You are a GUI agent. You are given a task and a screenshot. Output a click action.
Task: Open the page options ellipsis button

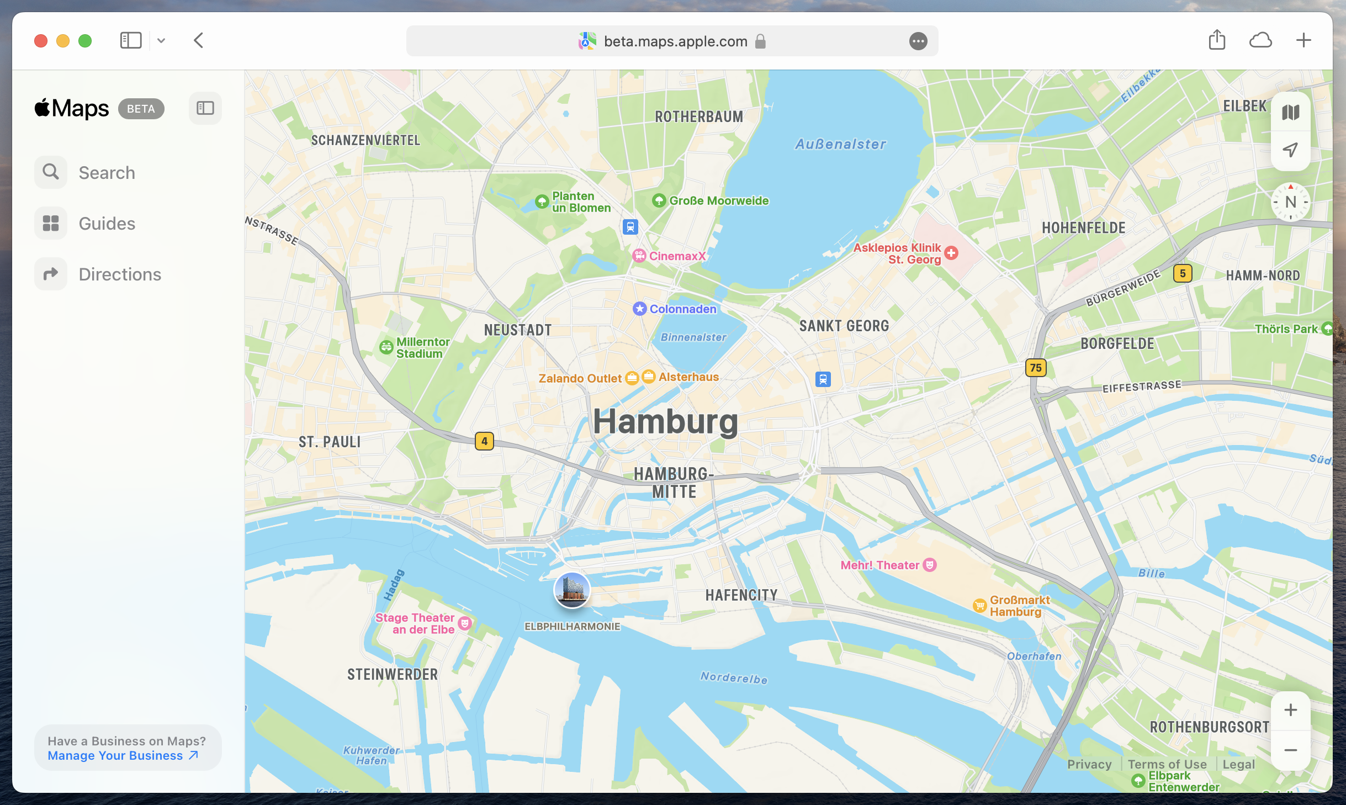pos(918,41)
